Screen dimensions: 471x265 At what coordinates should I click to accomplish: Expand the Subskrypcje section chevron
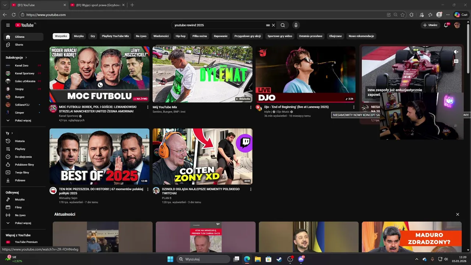click(x=26, y=57)
